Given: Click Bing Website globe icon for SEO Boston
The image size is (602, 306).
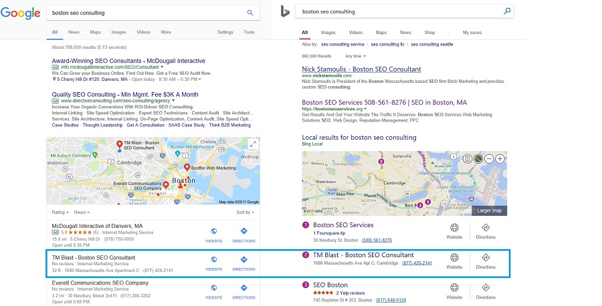Looking at the screenshot, I should pos(454,287).
